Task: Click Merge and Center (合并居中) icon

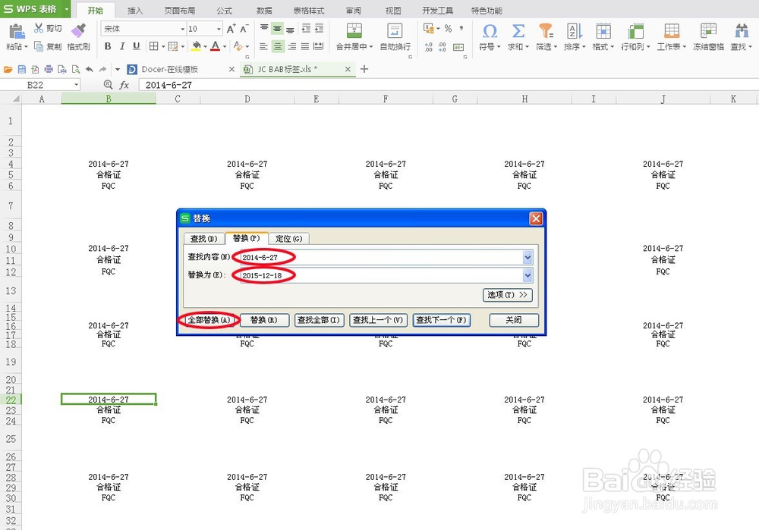Action: [354, 31]
